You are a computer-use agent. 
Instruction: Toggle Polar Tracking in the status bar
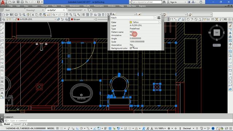click(x=81, y=128)
